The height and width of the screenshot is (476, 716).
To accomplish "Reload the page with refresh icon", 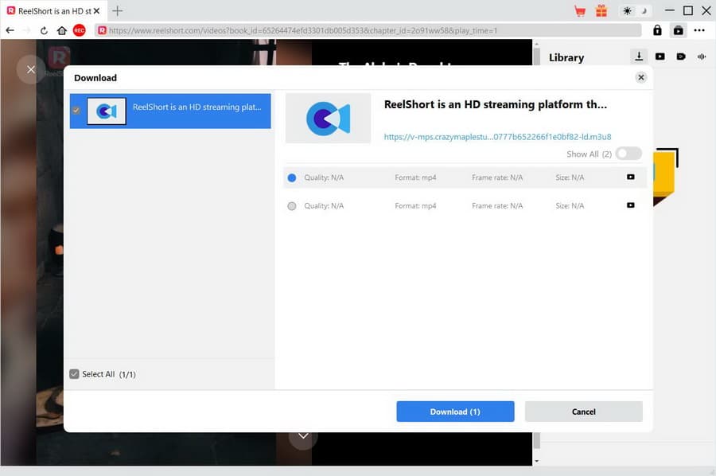I will [x=44, y=30].
